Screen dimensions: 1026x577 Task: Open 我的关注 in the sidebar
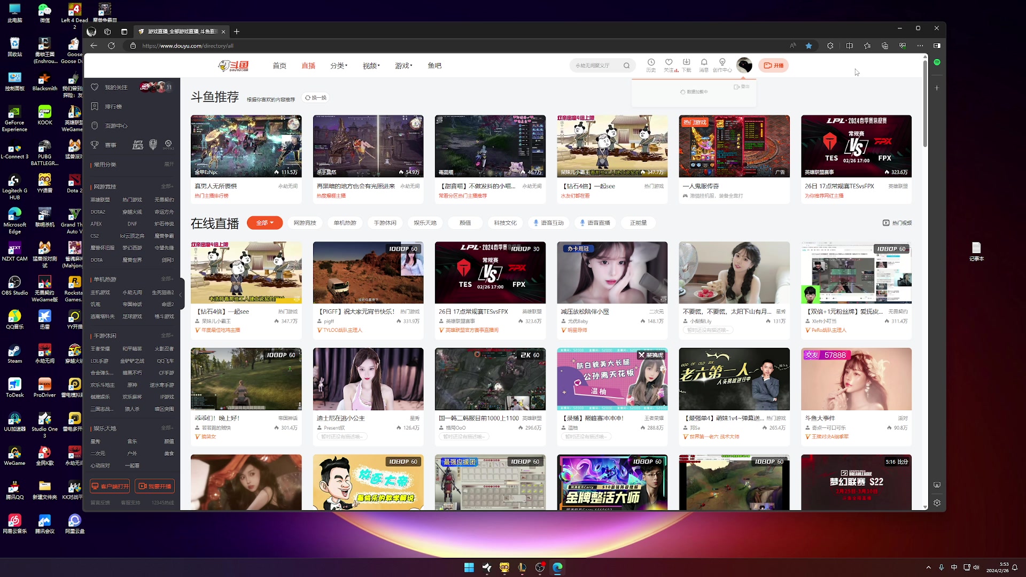pyautogui.click(x=116, y=87)
